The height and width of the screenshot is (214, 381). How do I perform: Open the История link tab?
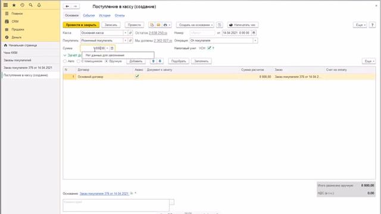point(105,15)
